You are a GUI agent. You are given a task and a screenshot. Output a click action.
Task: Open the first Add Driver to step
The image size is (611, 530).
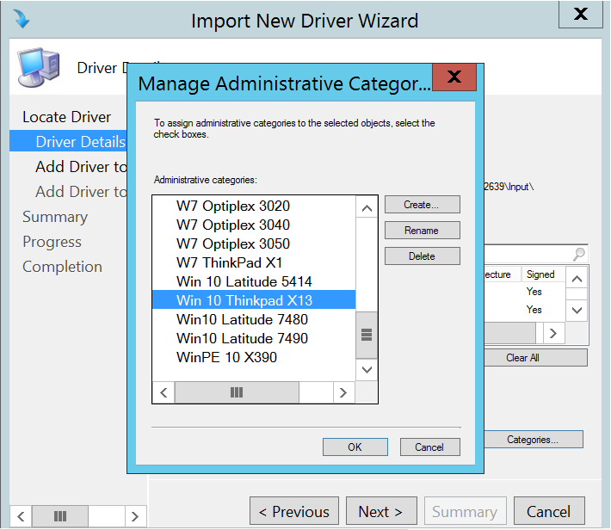[x=81, y=167]
